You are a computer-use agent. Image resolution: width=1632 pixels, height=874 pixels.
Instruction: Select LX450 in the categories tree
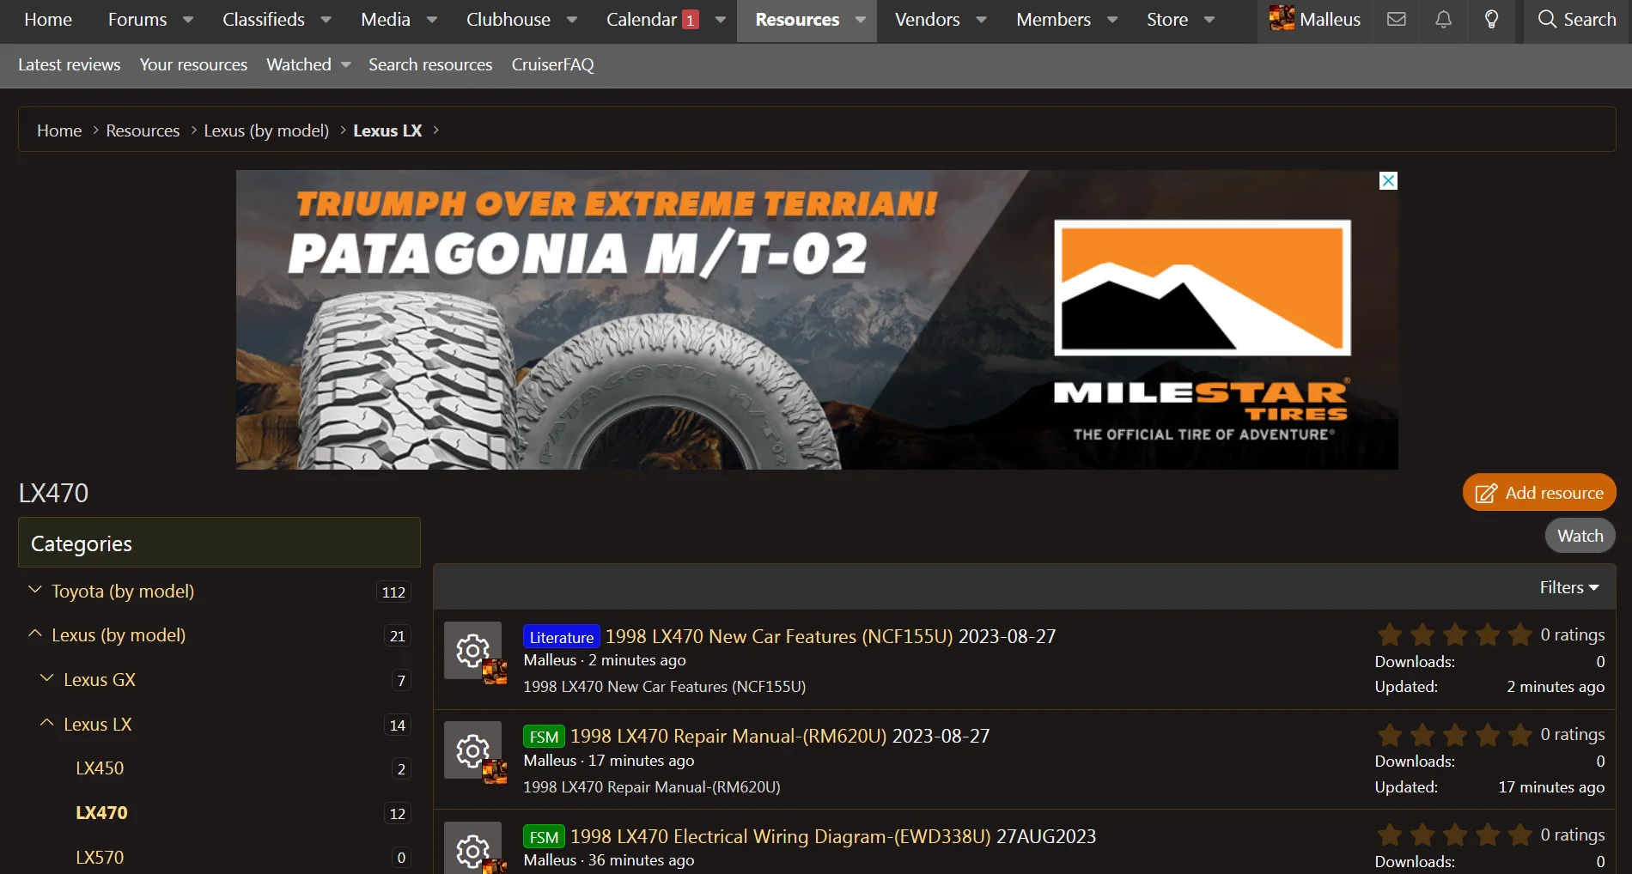[100, 768]
